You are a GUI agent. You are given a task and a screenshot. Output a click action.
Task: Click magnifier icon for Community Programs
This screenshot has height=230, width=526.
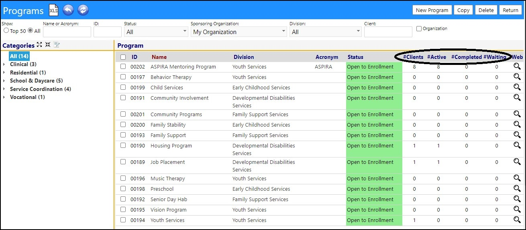coord(517,114)
